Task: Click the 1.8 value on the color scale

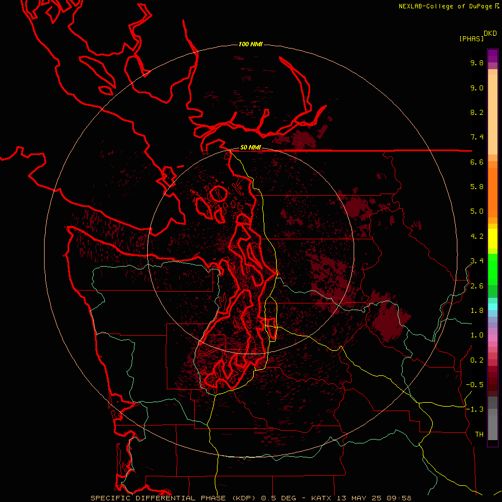Action: [x=477, y=311]
